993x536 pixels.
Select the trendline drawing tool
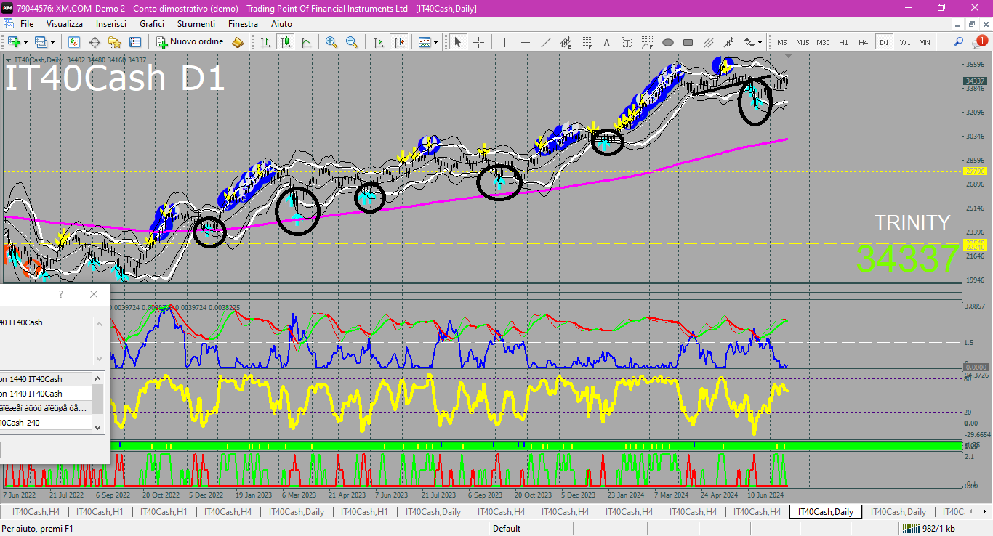pyautogui.click(x=545, y=42)
